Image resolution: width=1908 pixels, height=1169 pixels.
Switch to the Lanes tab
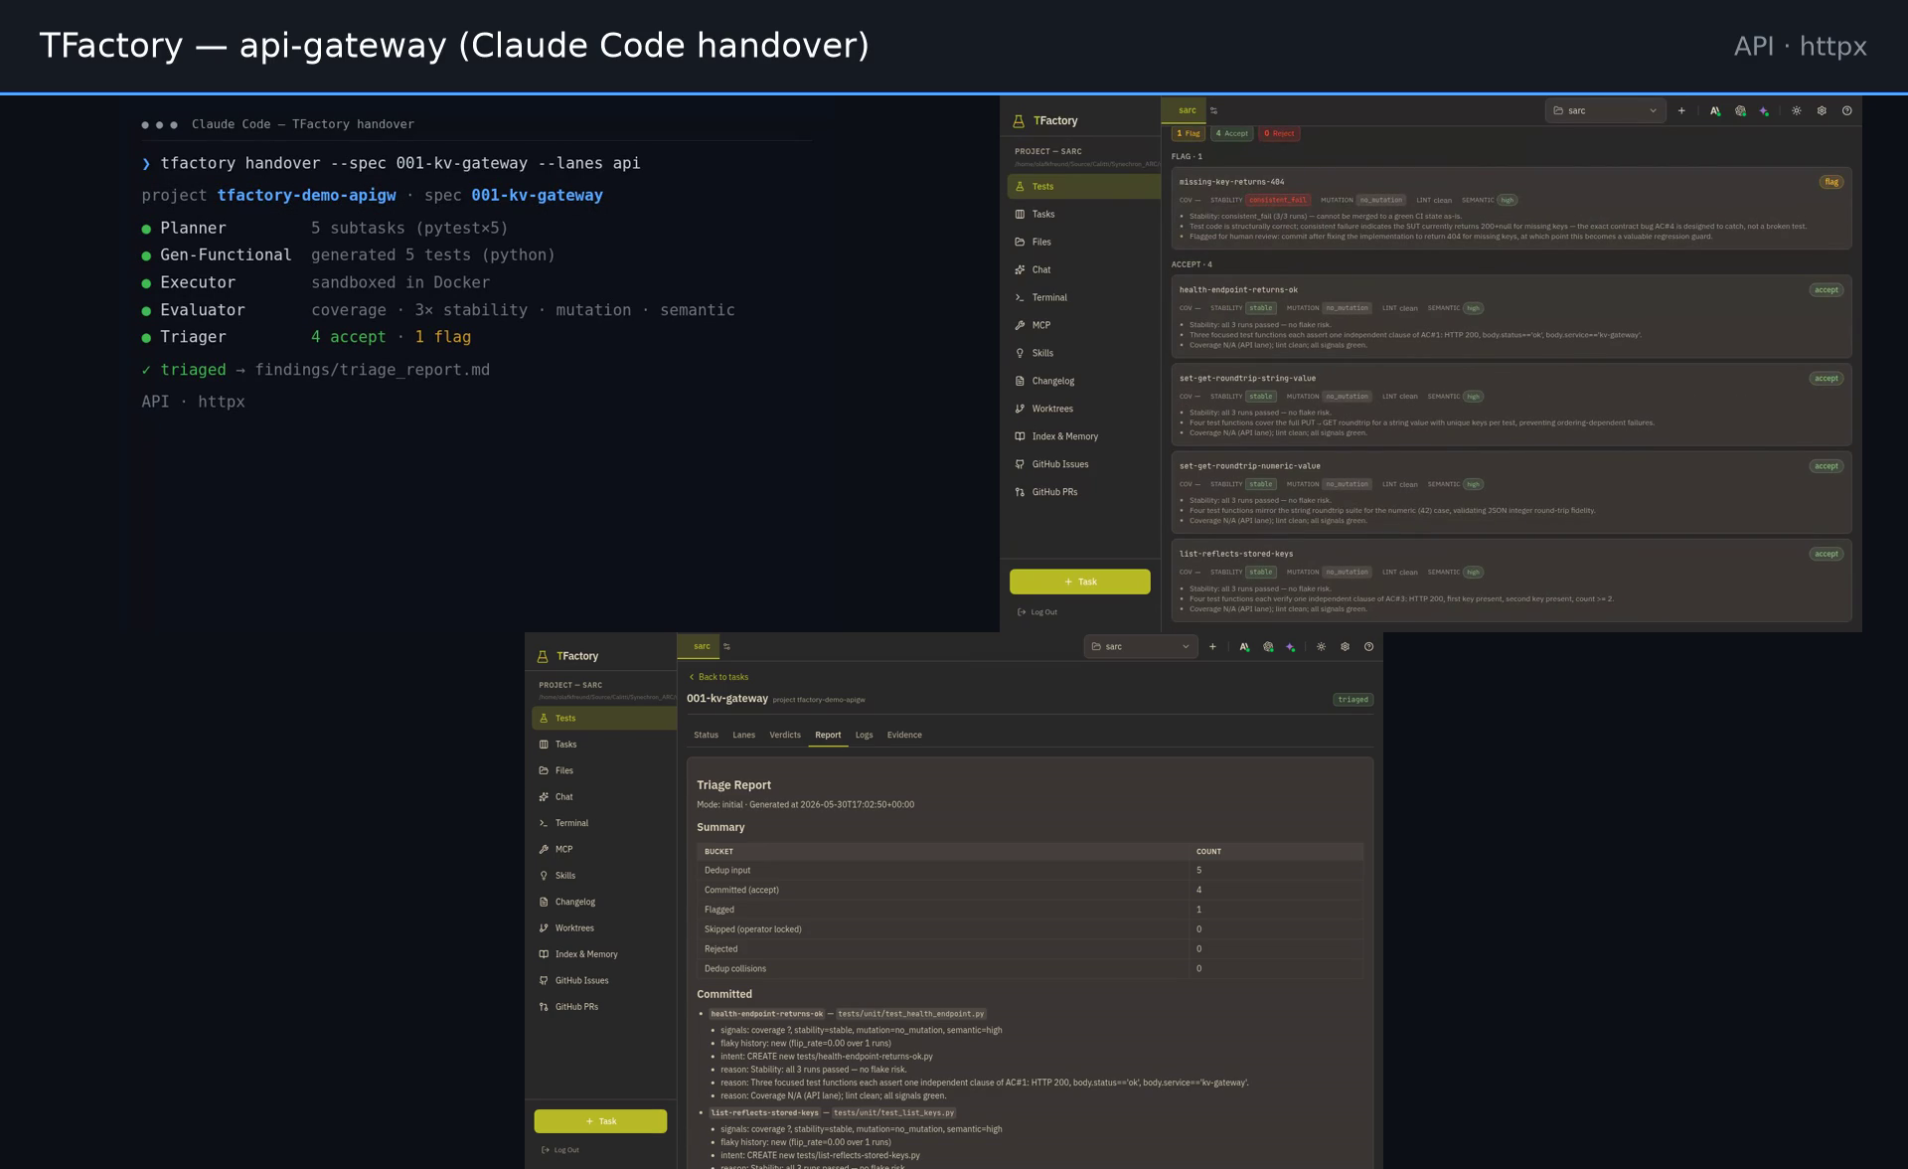tap(744, 736)
